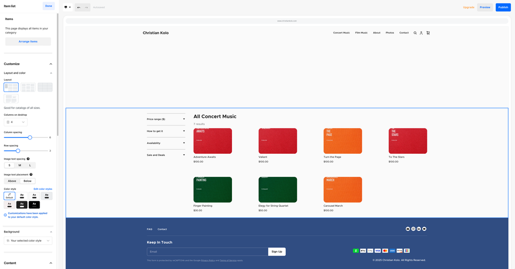Image resolution: width=515 pixels, height=269 pixels.
Task: Choose the third large grid layout option
Action: (x=45, y=87)
